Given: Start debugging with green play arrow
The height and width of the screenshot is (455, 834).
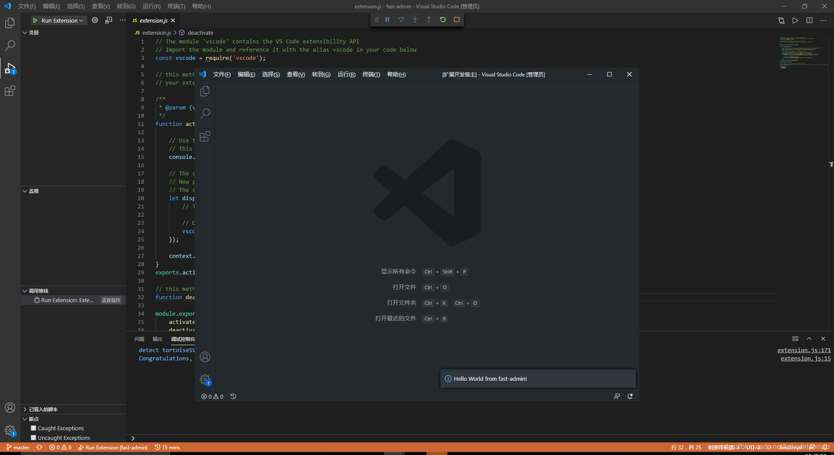Looking at the screenshot, I should click(x=35, y=20).
